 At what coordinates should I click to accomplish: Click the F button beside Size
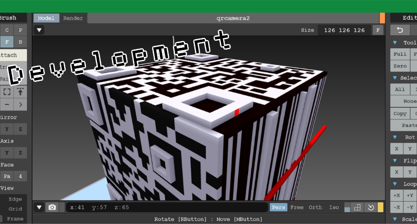[377, 30]
